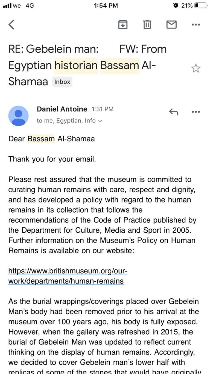Go back to the inbox list
The image size is (210, 374).
point(11,25)
